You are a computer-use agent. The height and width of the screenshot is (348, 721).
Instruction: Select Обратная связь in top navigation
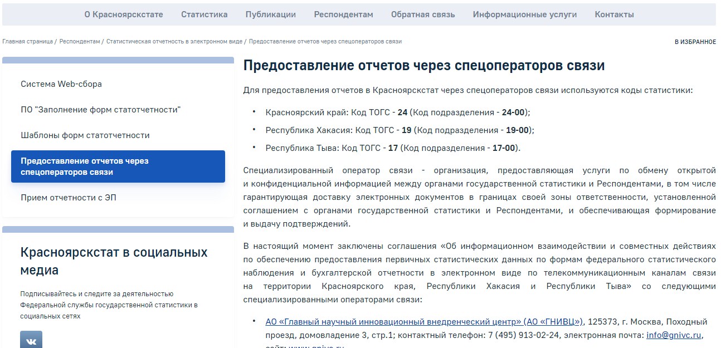coord(423,14)
